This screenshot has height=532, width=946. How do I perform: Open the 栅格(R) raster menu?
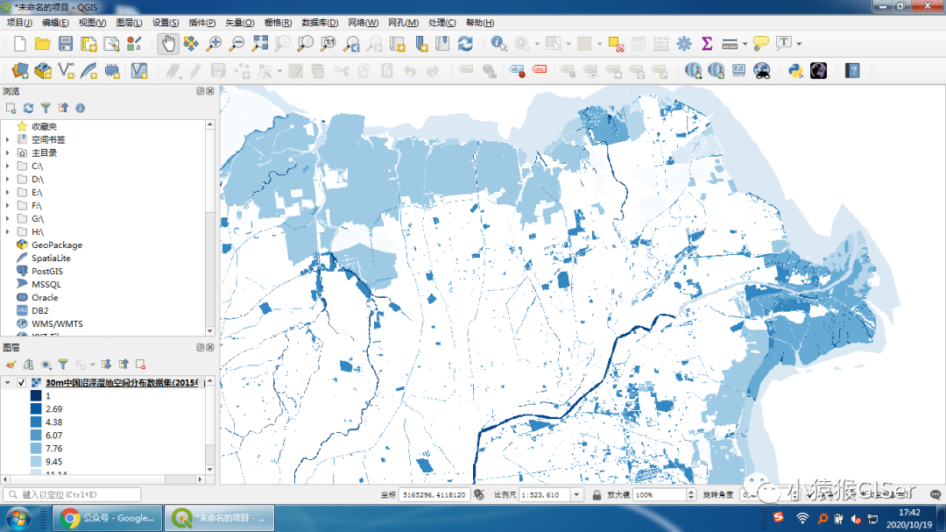277,22
